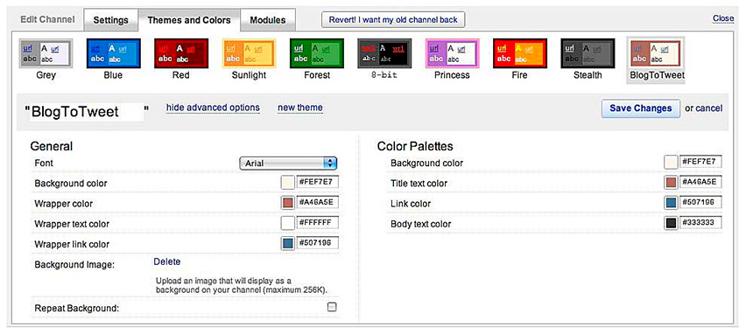The height and width of the screenshot is (334, 746).
Task: Choose the Red theme thumbnail
Action: coord(181,53)
